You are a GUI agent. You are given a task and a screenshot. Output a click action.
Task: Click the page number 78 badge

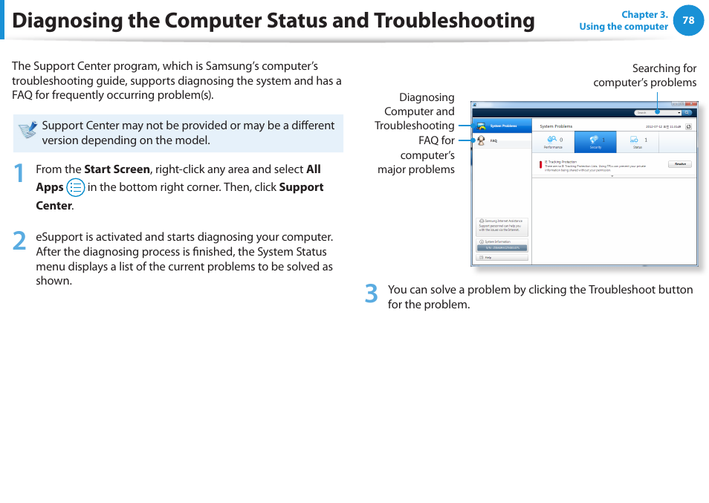click(689, 20)
